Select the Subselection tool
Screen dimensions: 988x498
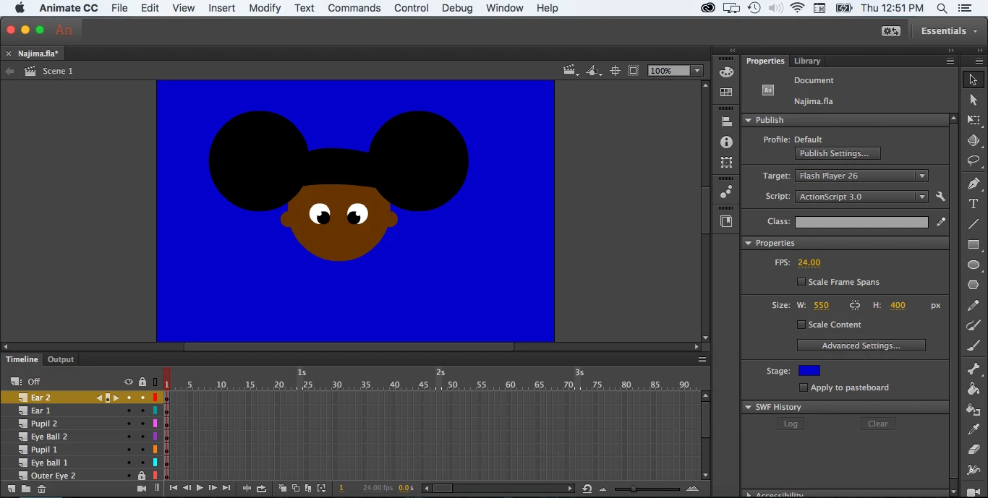tap(974, 100)
